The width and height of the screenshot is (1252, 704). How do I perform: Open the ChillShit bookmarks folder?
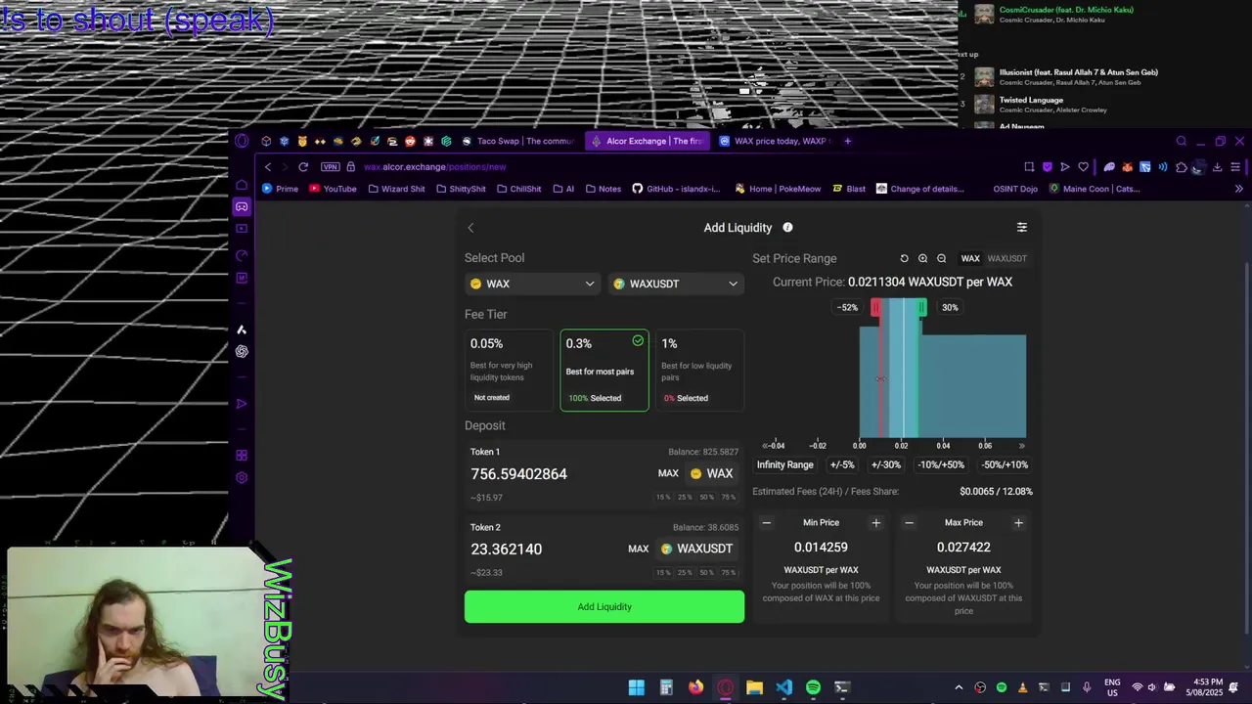coord(518,189)
